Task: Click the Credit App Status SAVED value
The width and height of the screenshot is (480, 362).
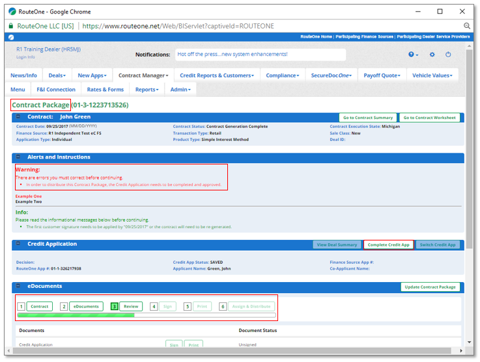Action: click(x=216, y=262)
